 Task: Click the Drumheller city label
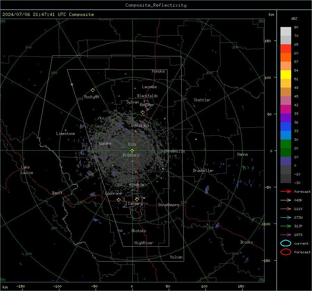click(x=203, y=171)
